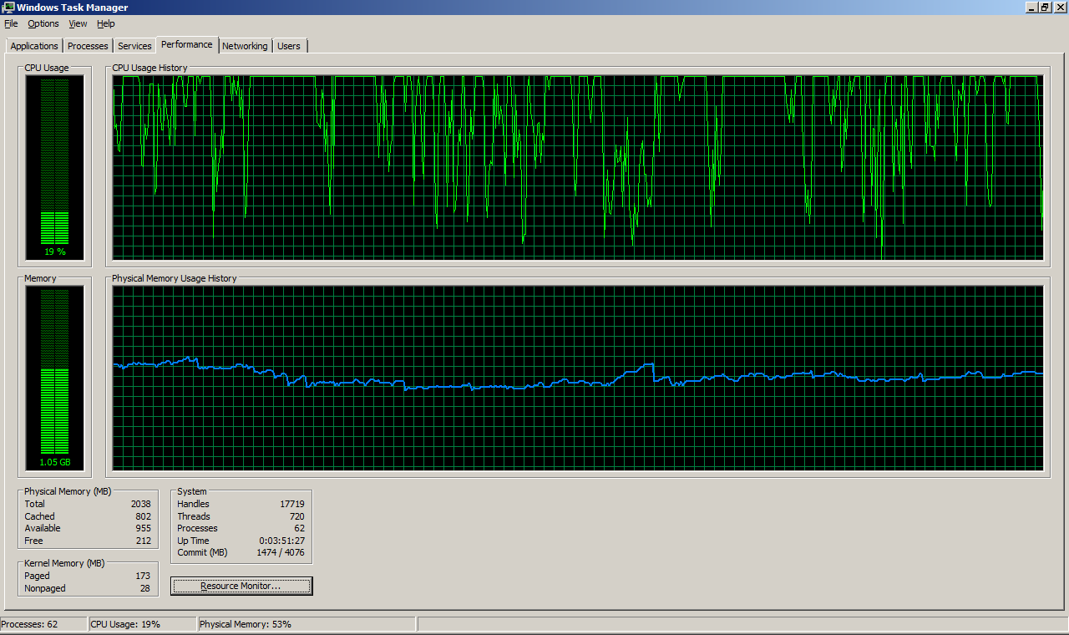The height and width of the screenshot is (635, 1069).
Task: Click the "Threads" label
Action: (x=194, y=516)
